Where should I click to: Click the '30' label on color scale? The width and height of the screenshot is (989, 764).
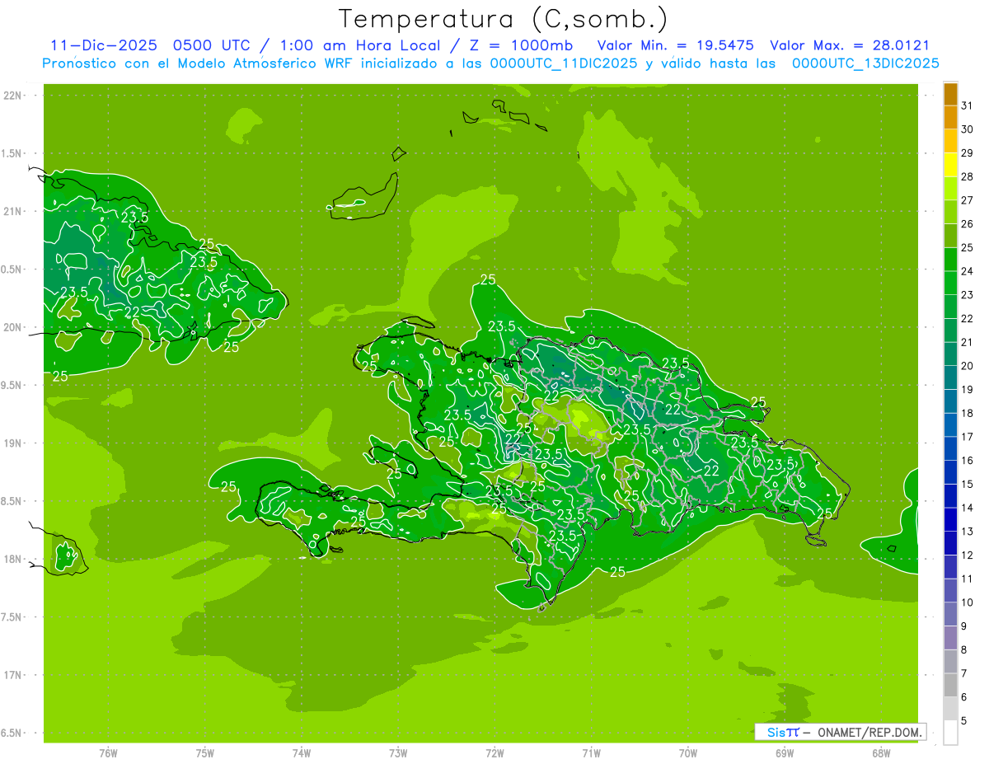967,129
